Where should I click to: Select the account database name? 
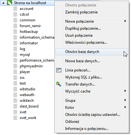tap(26, 9)
